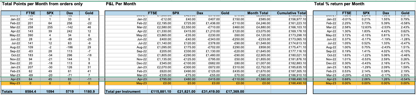Click the FTSE totals cell 8584.4
416x95 pixels.
(x=31, y=91)
